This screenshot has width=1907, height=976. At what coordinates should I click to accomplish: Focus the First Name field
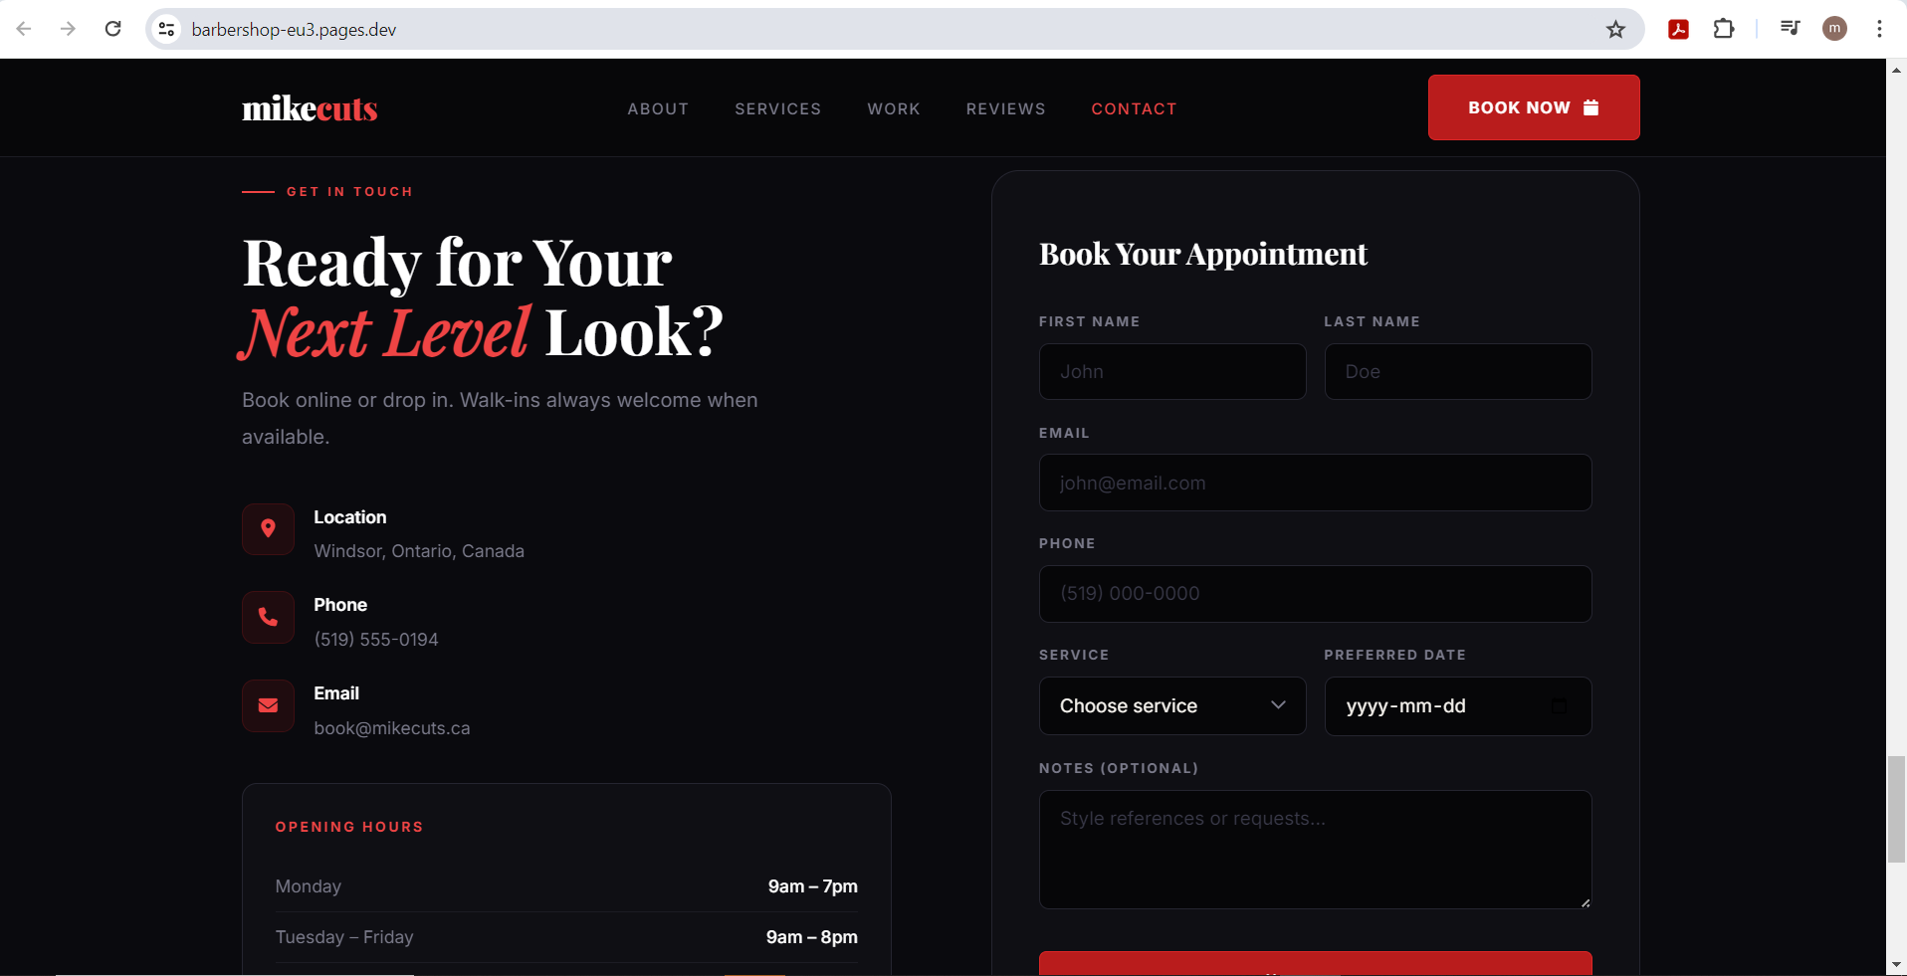point(1172,371)
